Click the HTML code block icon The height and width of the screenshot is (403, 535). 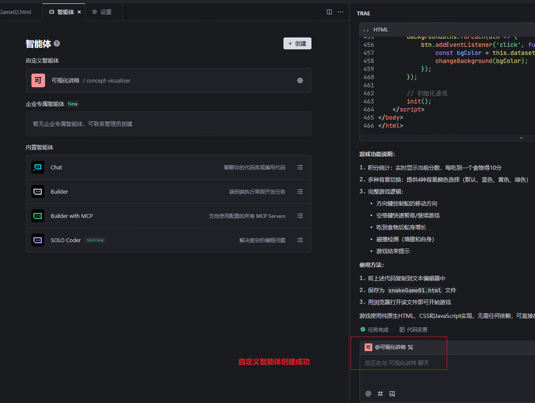click(366, 30)
